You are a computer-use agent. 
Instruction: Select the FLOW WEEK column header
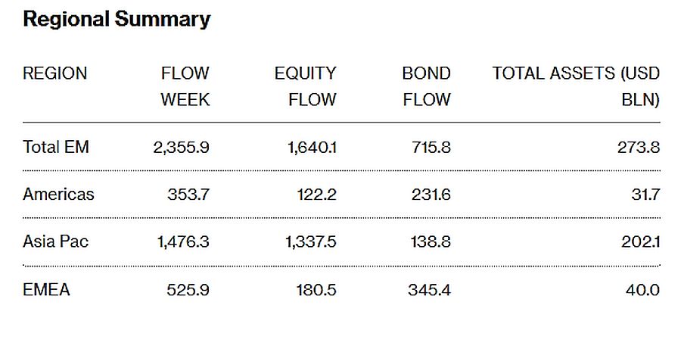pos(185,86)
